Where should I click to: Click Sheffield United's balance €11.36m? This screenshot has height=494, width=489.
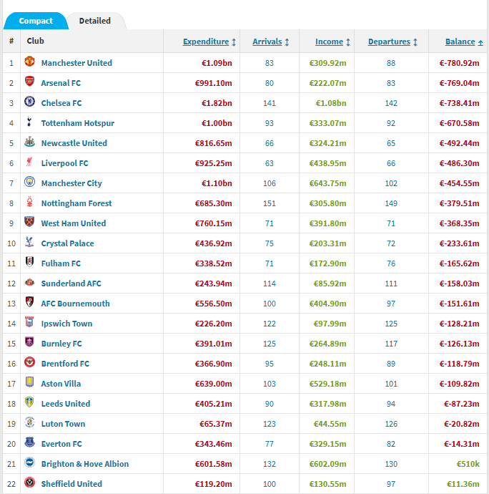point(463,484)
